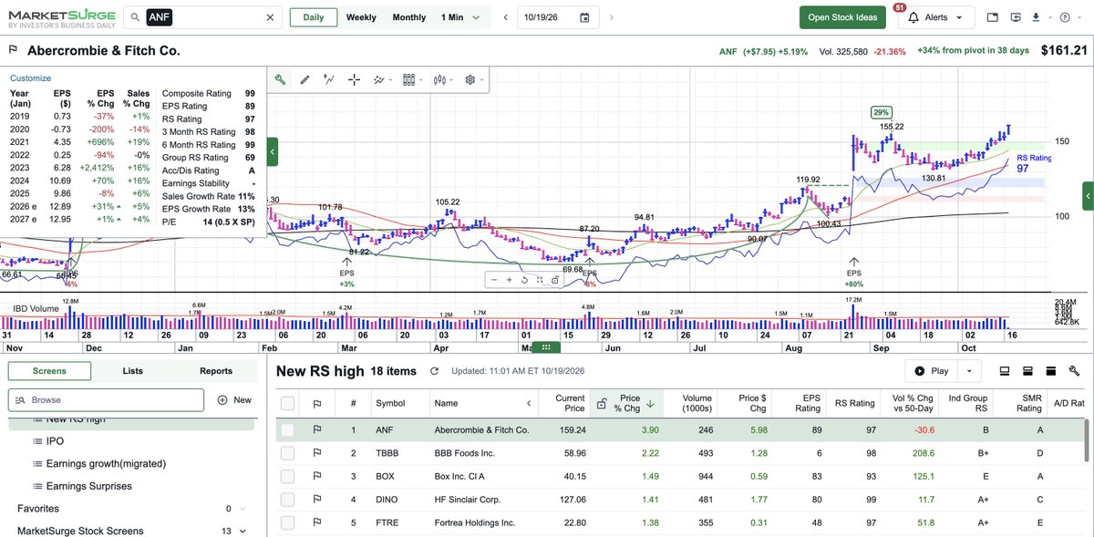This screenshot has height=537, width=1094.
Task: Click the New screen button
Action: (x=234, y=400)
